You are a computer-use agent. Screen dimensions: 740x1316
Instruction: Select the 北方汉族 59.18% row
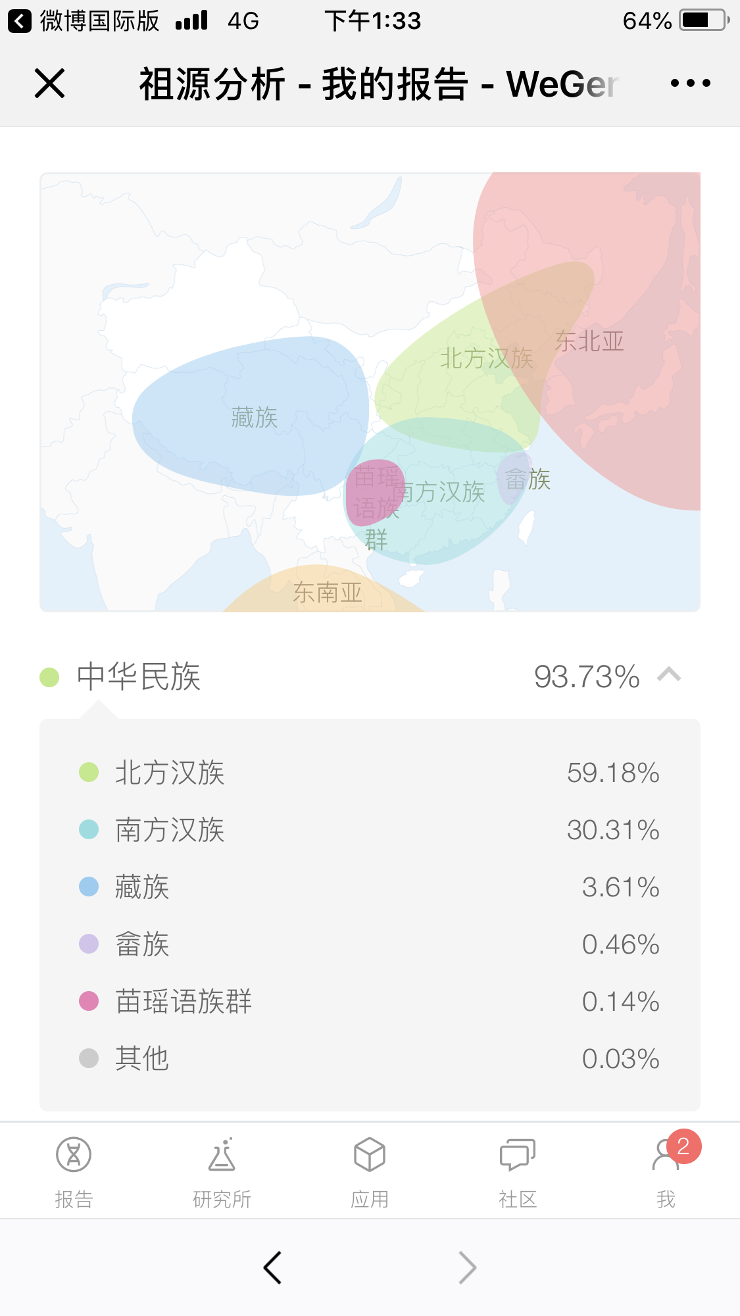click(x=368, y=773)
